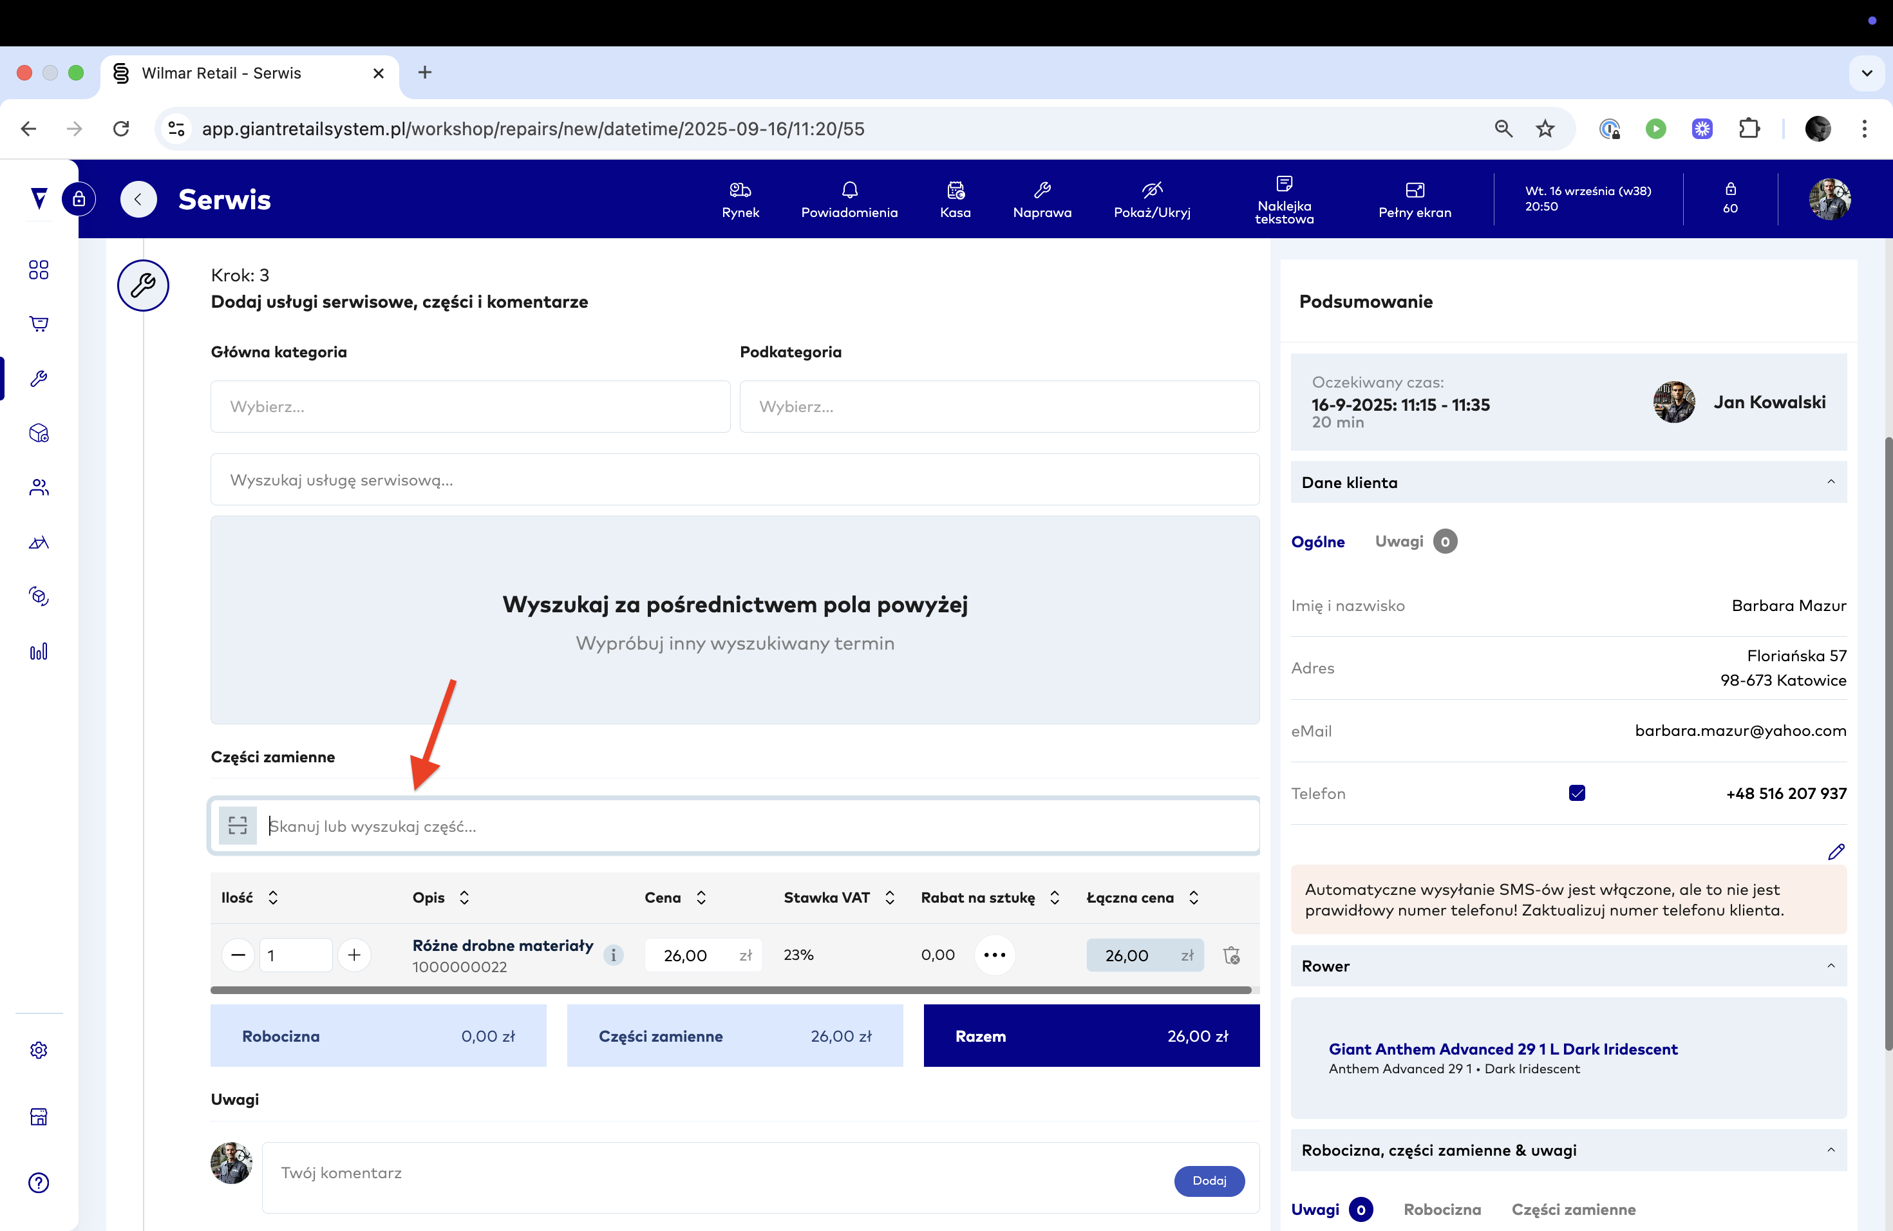Viewport: 1893px width, 1231px height.
Task: Click the parts table horizontal scrollbar
Action: (x=730, y=990)
